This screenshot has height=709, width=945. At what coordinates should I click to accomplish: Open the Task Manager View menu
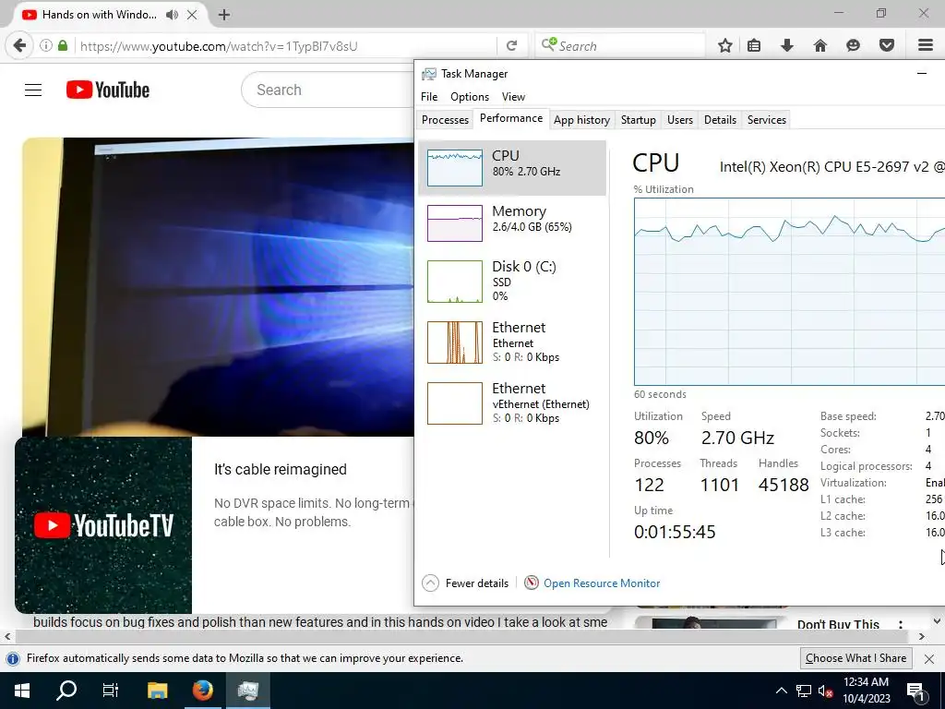(x=513, y=96)
